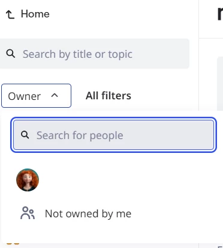The width and height of the screenshot is (223, 248).
Task: Click the large heading on the right panel
Action: click(220, 14)
